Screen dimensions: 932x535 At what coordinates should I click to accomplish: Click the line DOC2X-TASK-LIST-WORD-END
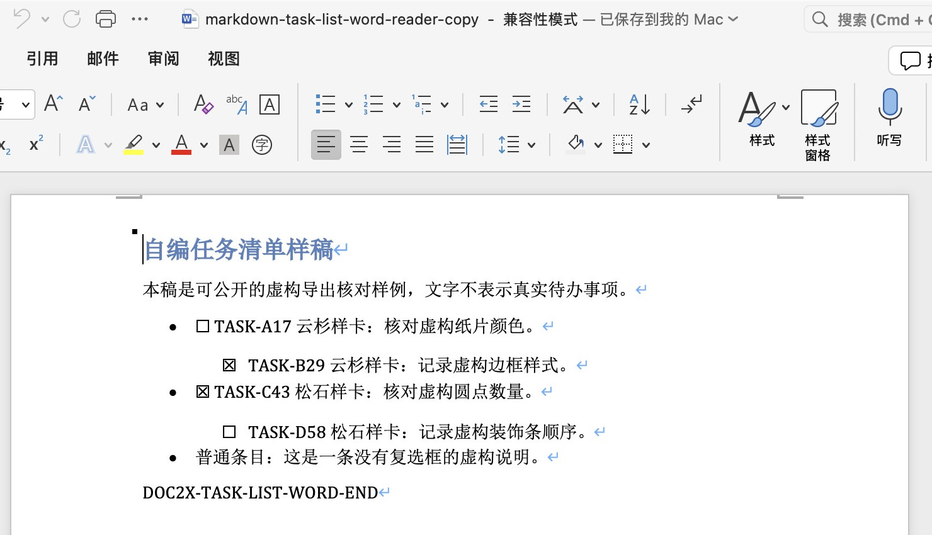(x=260, y=493)
